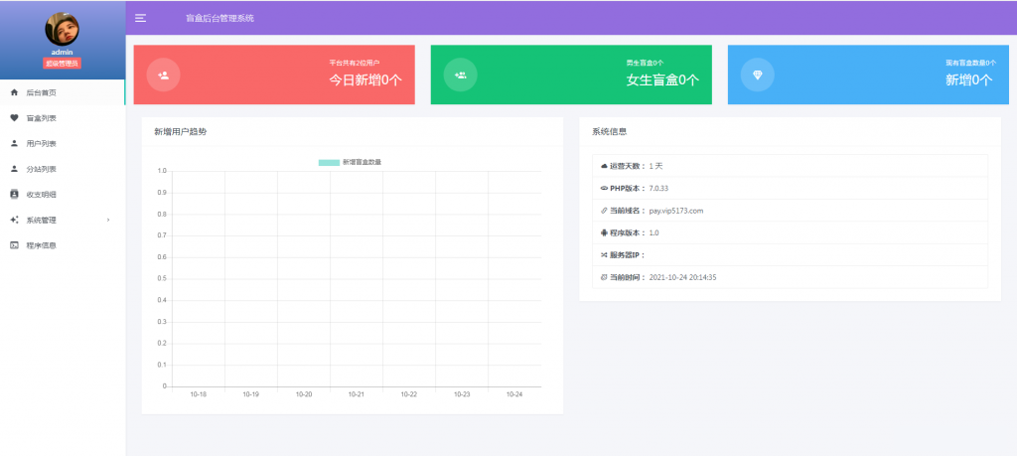Click the group icon on green card
Screen dimensions: 1017x456
461,76
